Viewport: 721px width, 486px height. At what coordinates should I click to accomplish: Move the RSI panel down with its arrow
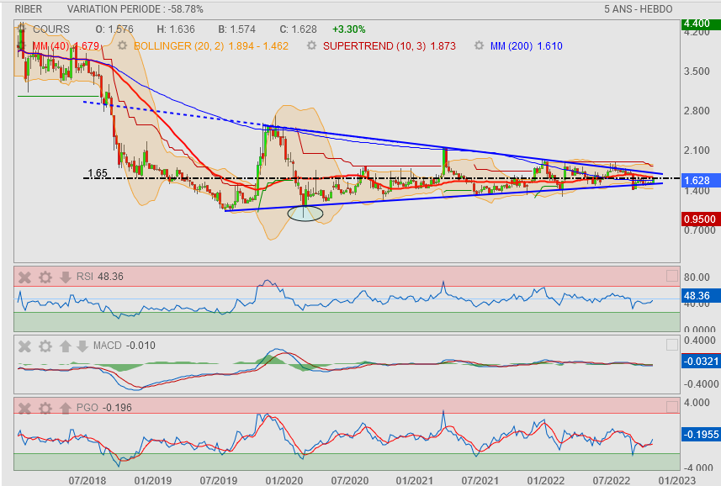pyautogui.click(x=66, y=277)
